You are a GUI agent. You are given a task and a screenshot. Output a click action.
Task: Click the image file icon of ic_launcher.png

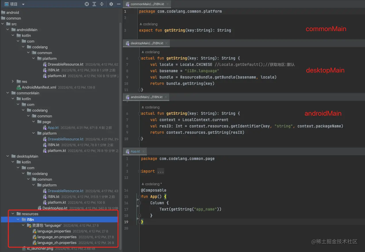coord(24,249)
